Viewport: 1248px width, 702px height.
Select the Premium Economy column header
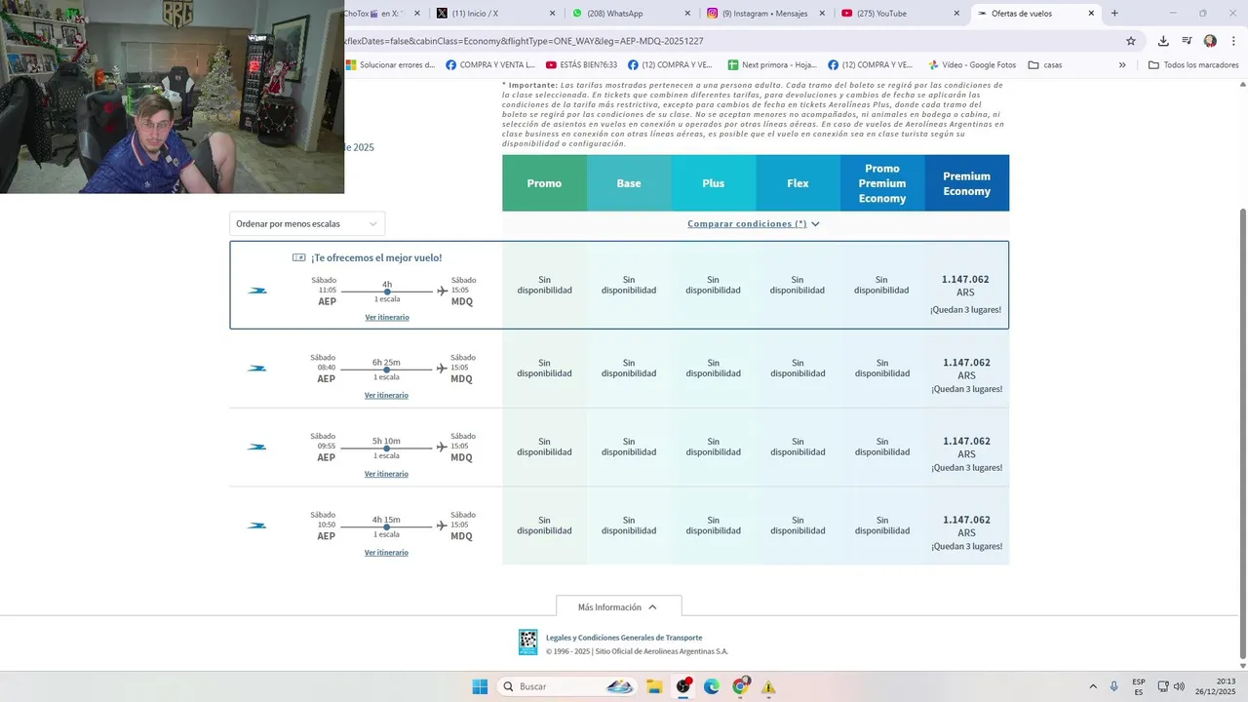click(x=967, y=183)
